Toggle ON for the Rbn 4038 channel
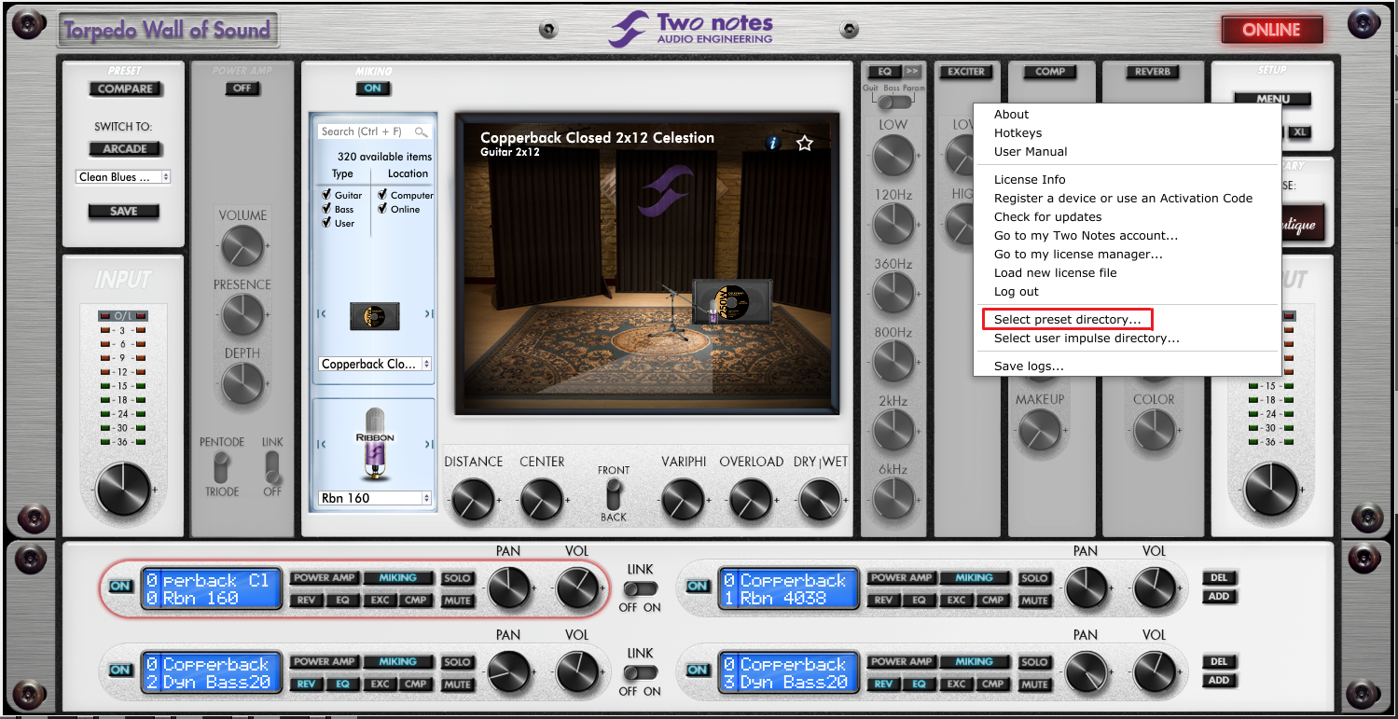The width and height of the screenshot is (1398, 719). point(698,587)
